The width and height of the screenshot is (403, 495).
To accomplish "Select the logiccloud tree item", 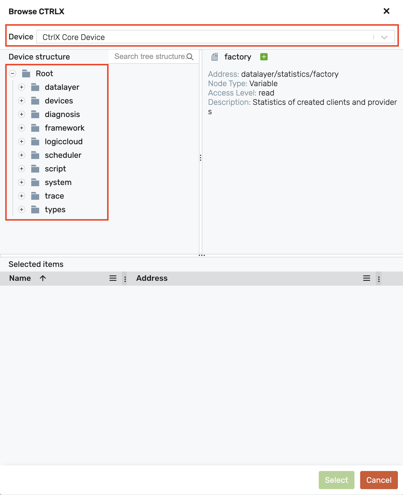I will pos(64,142).
